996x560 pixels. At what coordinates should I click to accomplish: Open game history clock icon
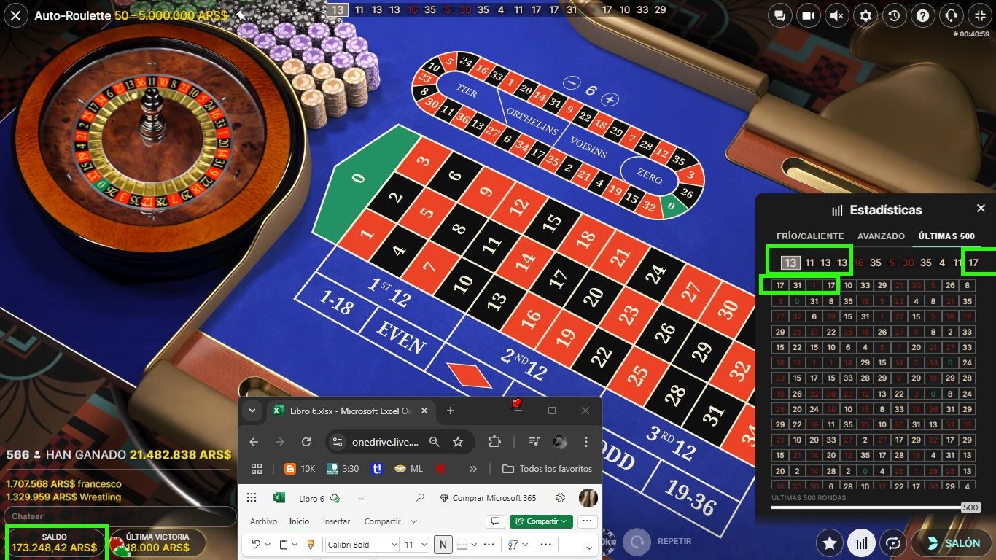[x=894, y=15]
